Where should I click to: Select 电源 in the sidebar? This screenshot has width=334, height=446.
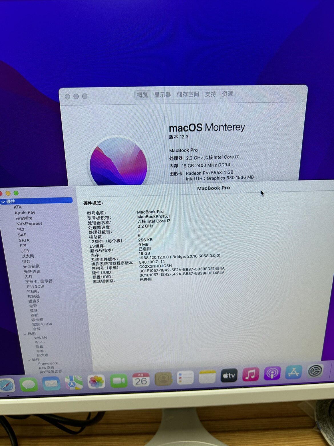coord(33,306)
